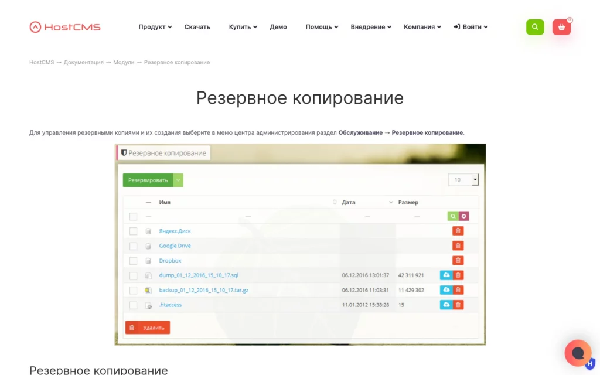Viewport: 600px width, 375px height.
Task: Click the trash icon for .htaccess row
Action: click(x=458, y=305)
